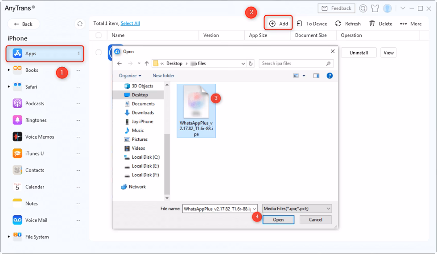Open the file name dropdown arrow
The width and height of the screenshot is (437, 254).
(254, 209)
